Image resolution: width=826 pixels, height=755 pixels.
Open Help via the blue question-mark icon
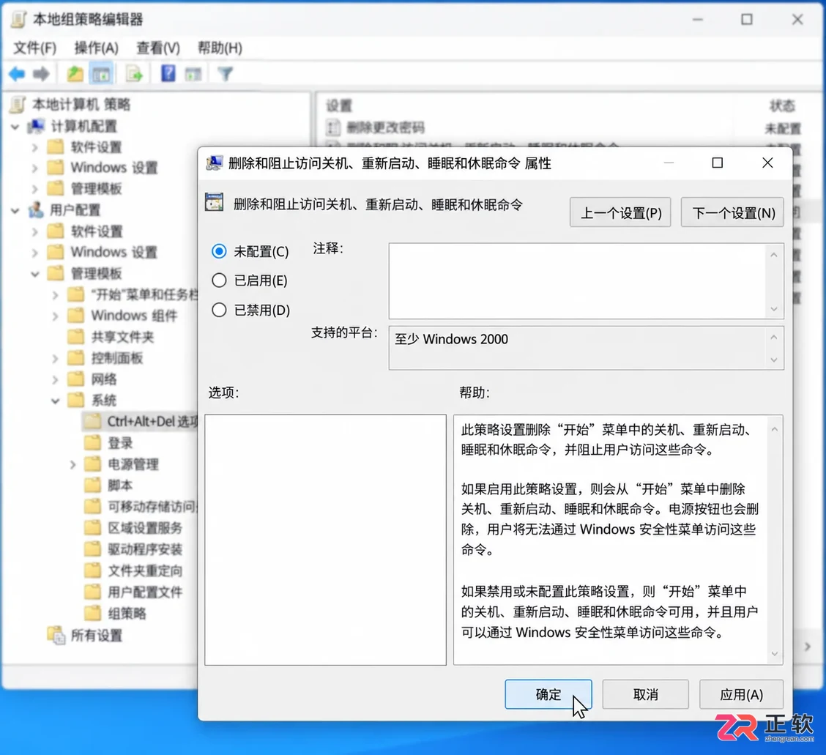[168, 73]
